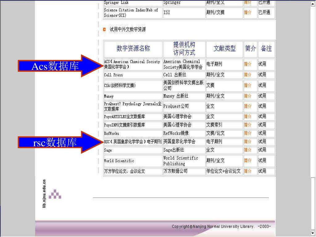Viewport: 316px width, 237px height.
Task: Click the scrollbar down arrow
Action: pyautogui.click(x=313, y=233)
